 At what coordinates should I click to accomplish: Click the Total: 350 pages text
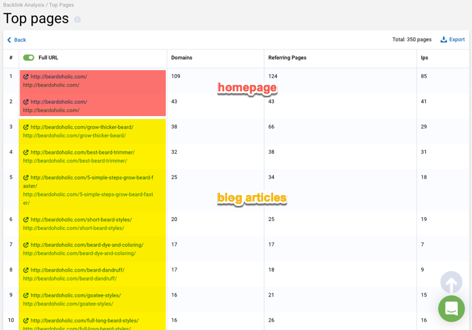click(412, 39)
